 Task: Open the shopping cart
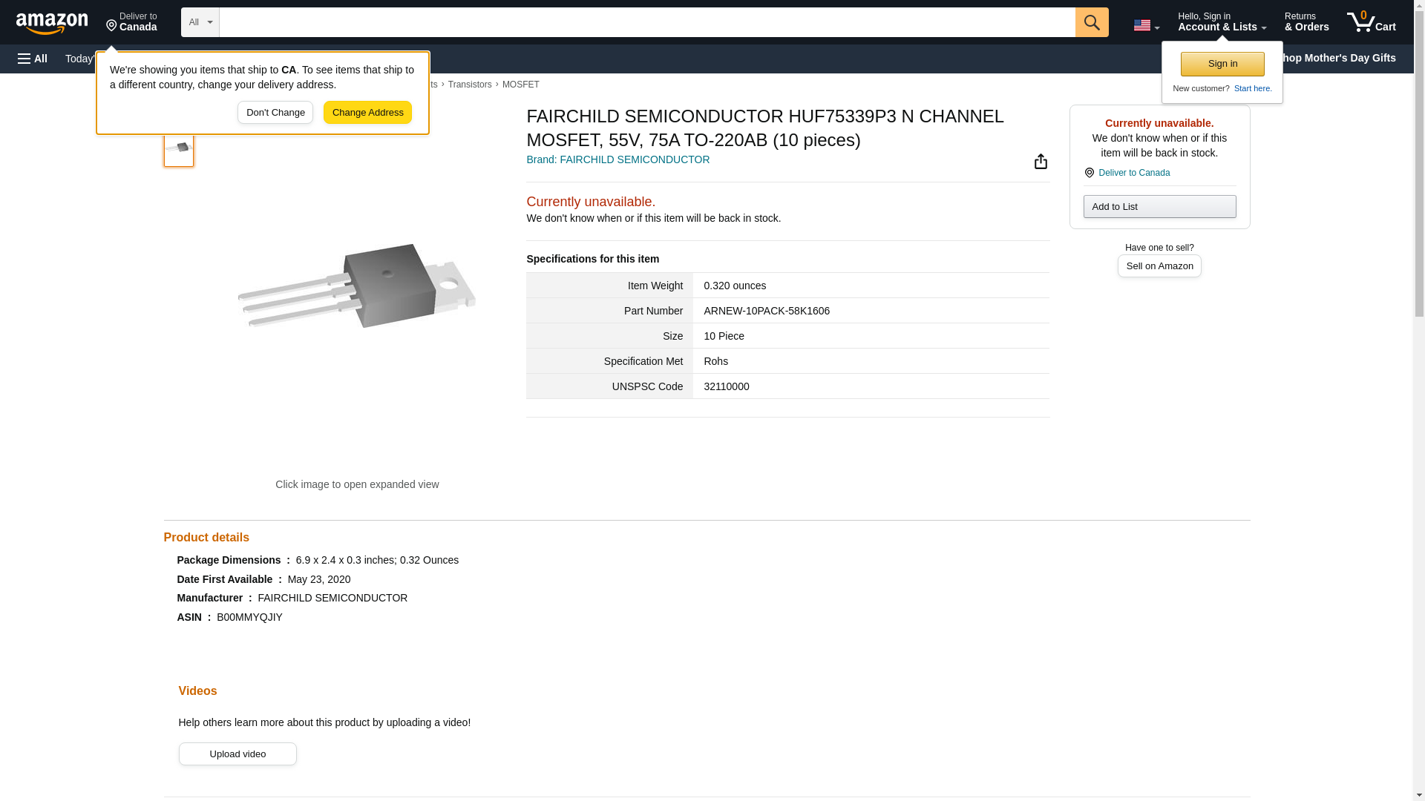pos(1371,22)
